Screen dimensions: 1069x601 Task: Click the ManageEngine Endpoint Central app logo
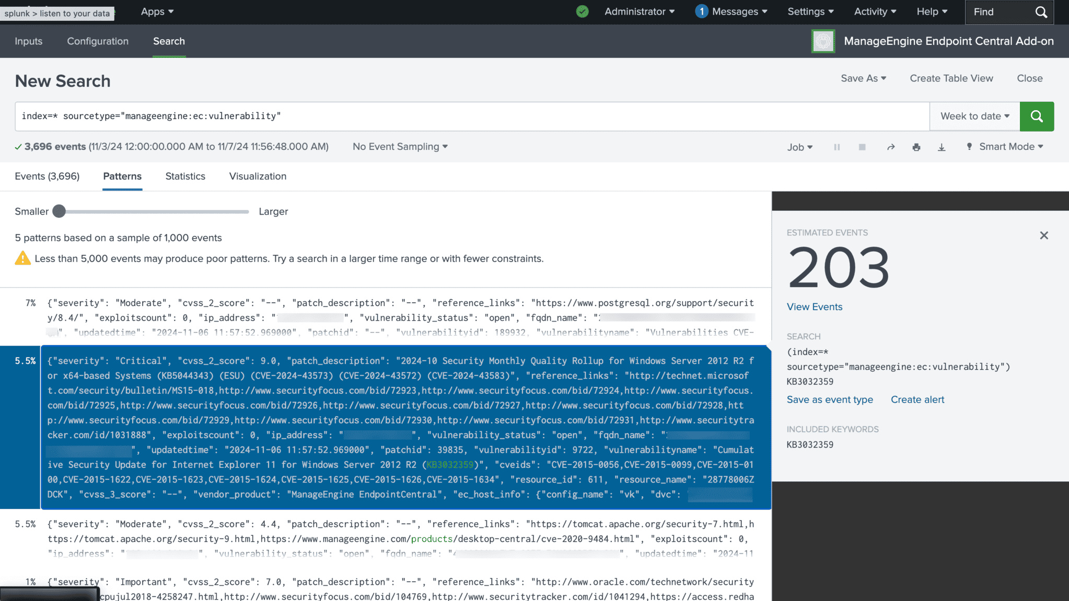(x=823, y=41)
